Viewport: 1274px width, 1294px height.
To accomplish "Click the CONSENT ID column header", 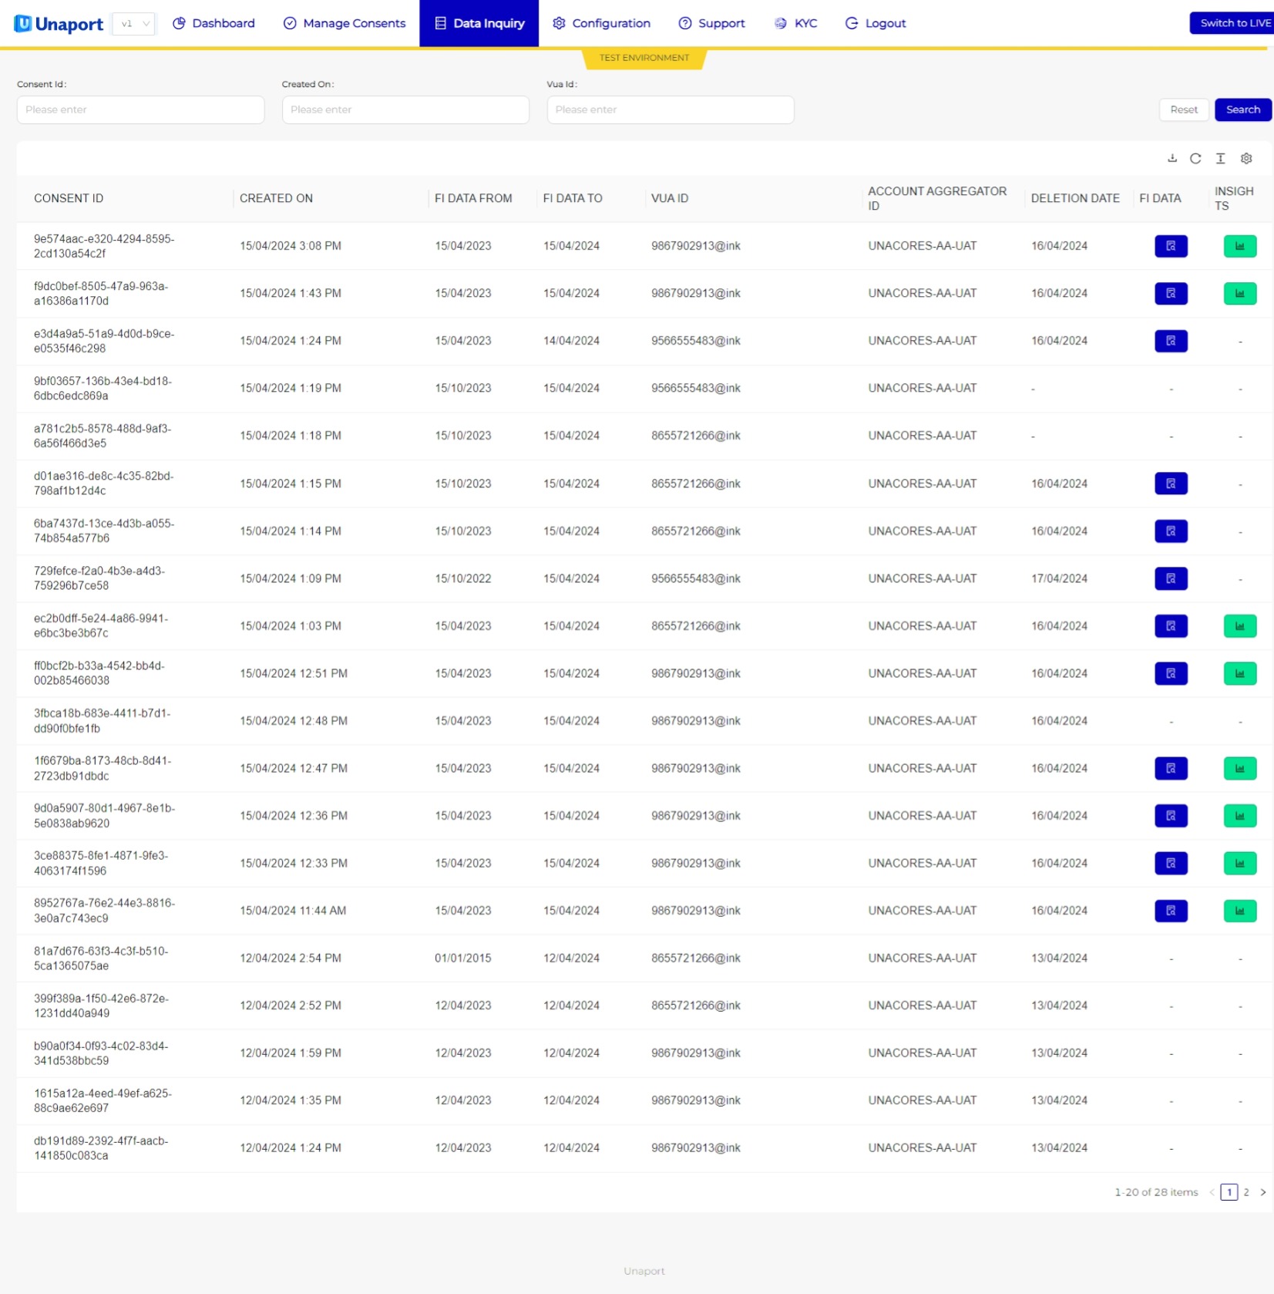I will point(69,198).
